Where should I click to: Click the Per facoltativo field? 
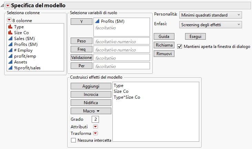point(122,66)
